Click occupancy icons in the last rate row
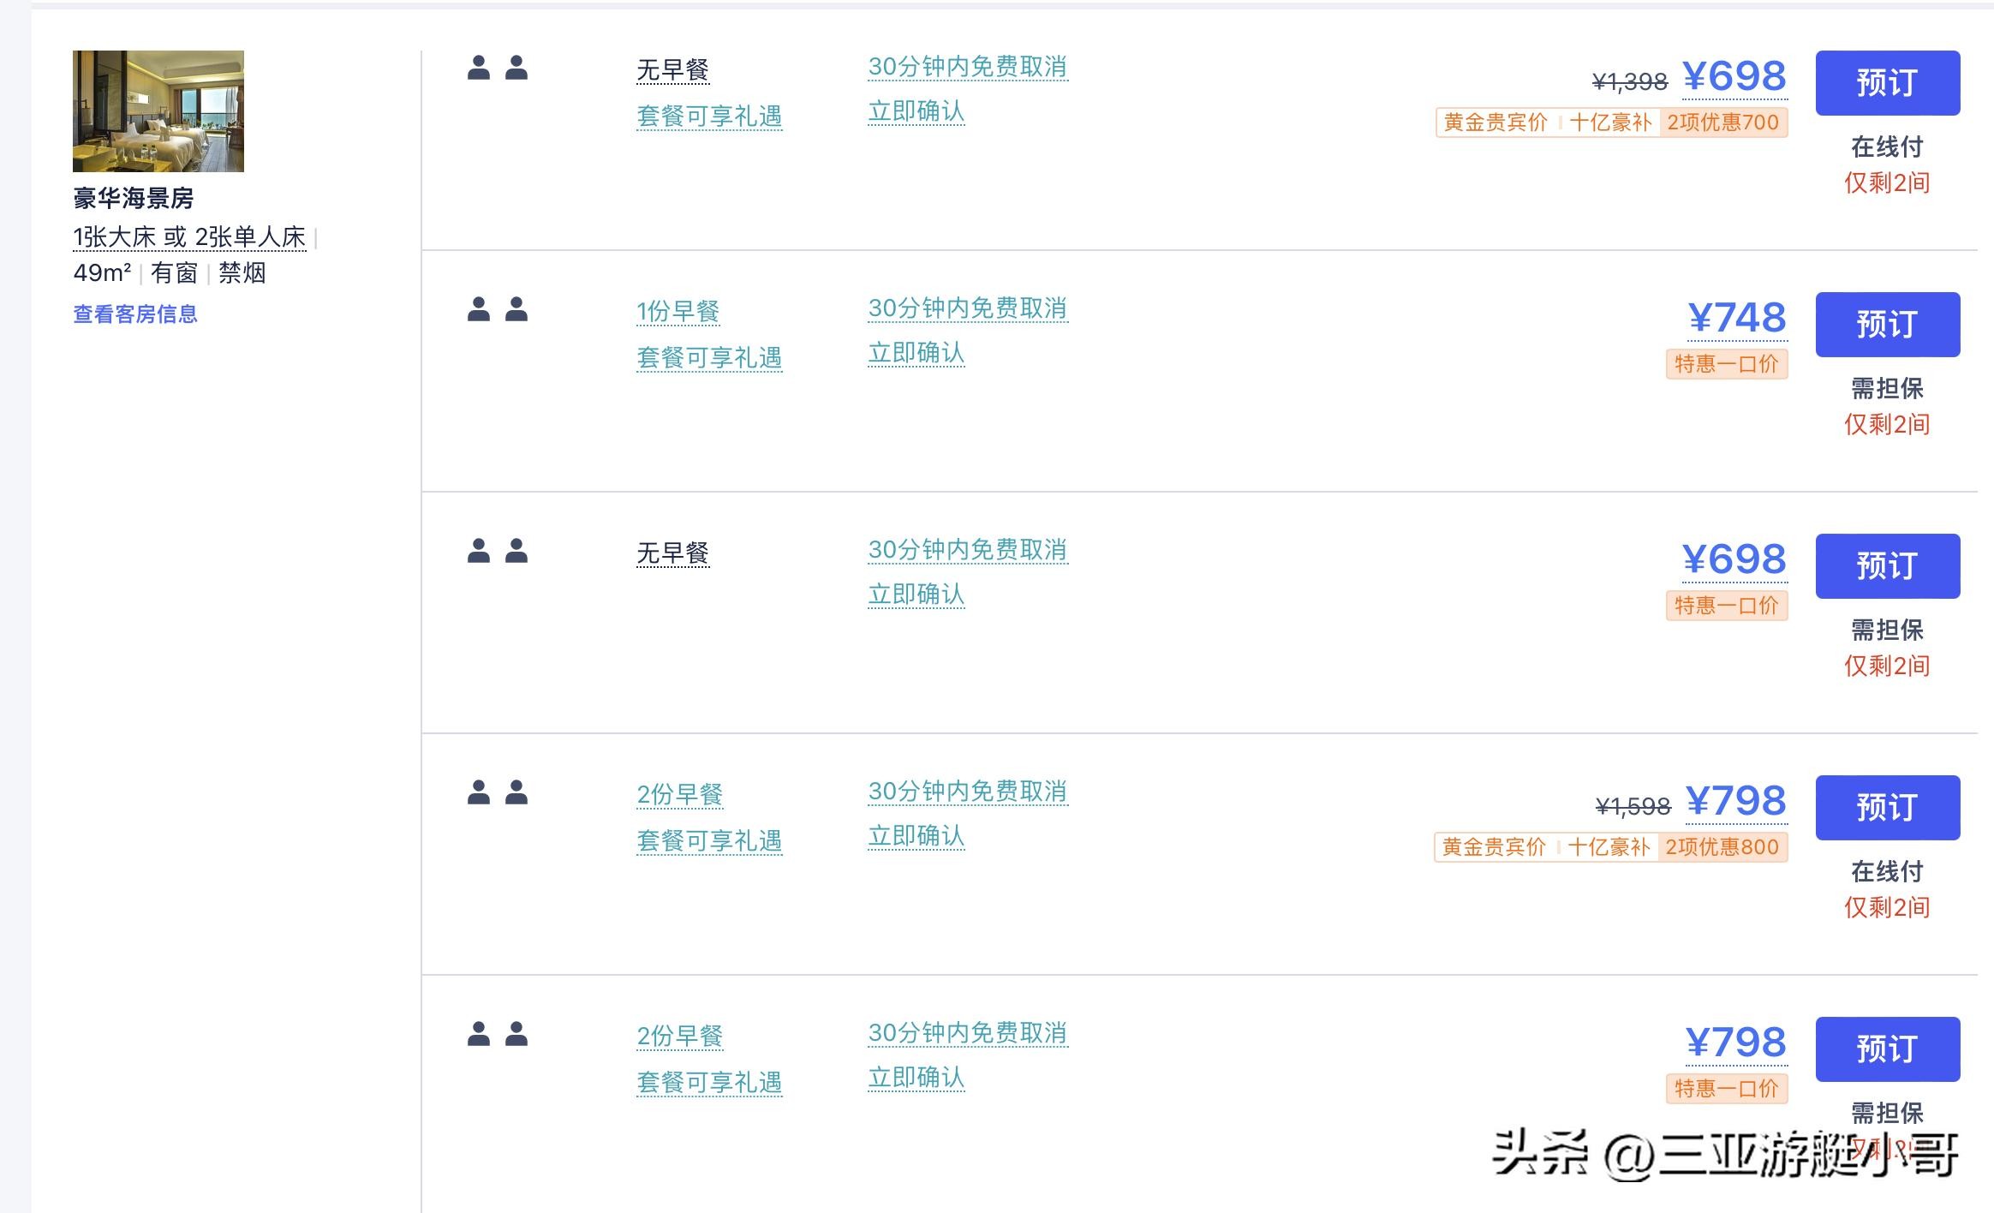 (498, 1034)
